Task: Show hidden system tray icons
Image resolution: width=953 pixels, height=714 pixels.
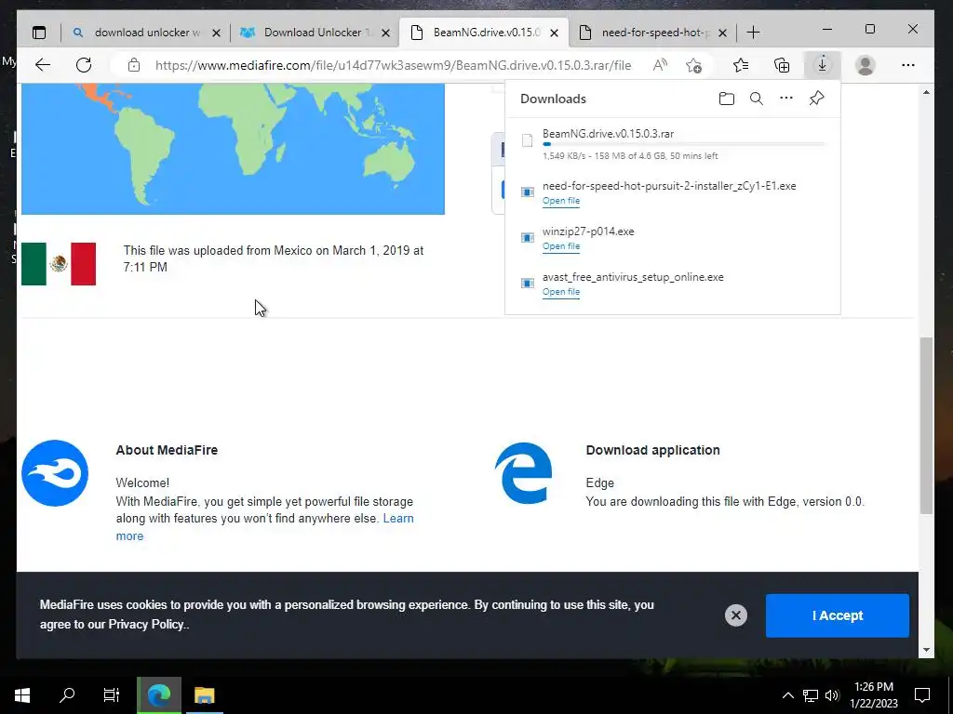Action: click(x=787, y=695)
